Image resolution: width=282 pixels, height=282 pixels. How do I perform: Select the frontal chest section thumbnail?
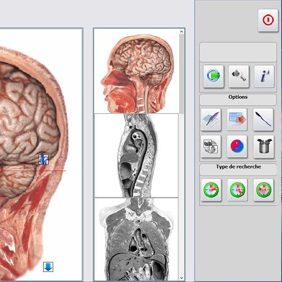[136, 239]
